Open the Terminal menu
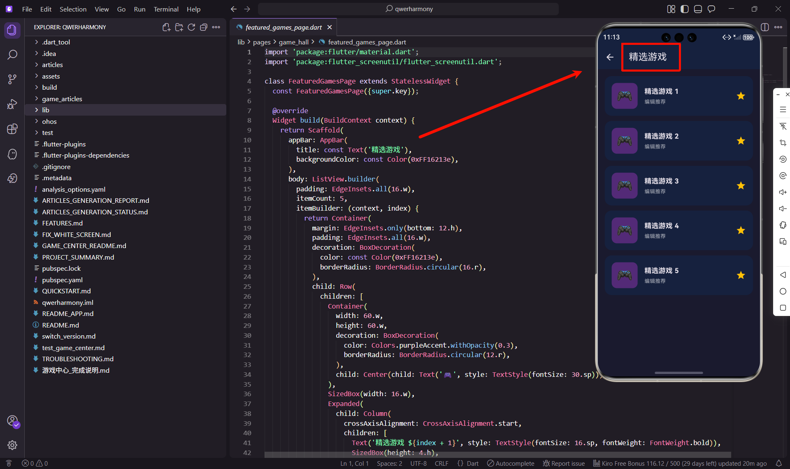Viewport: 790px width, 469px height. 166,9
